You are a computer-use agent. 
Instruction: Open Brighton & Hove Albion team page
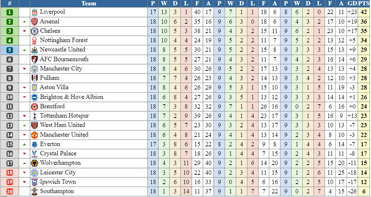(x=72, y=97)
